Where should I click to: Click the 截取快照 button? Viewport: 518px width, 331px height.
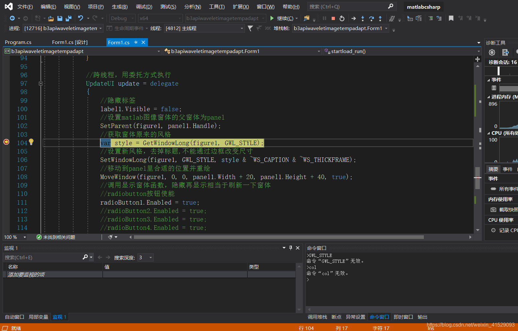click(504, 210)
